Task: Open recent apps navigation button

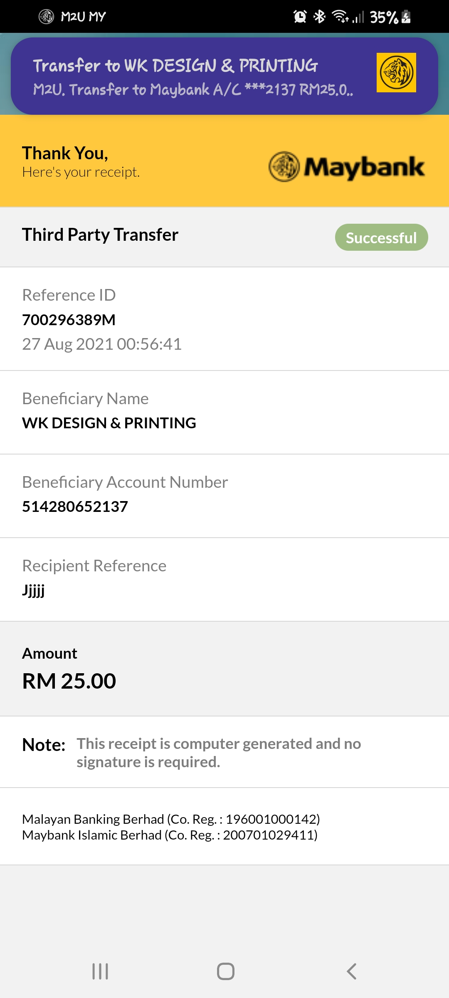Action: click(x=100, y=971)
